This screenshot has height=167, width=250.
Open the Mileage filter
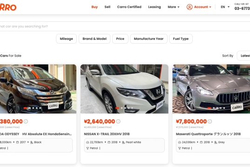point(66,39)
